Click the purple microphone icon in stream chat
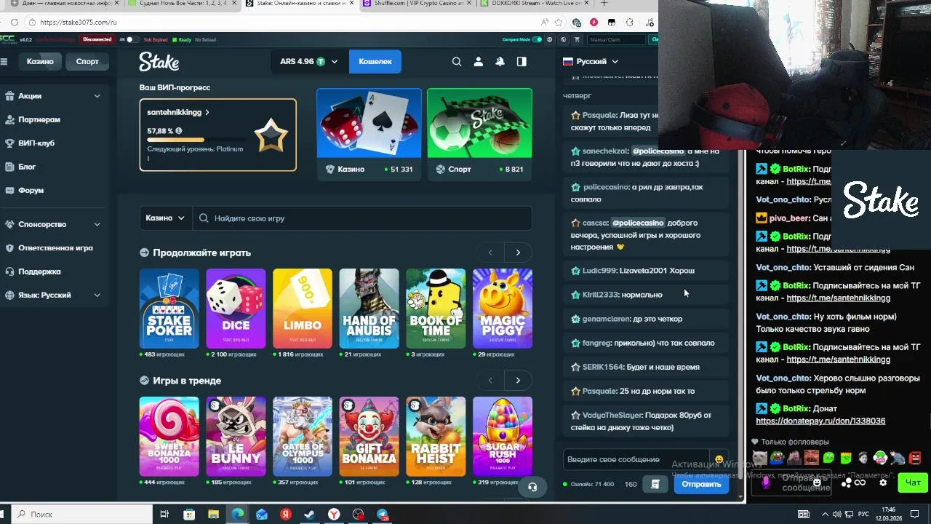This screenshot has height=524, width=931. 766,483
